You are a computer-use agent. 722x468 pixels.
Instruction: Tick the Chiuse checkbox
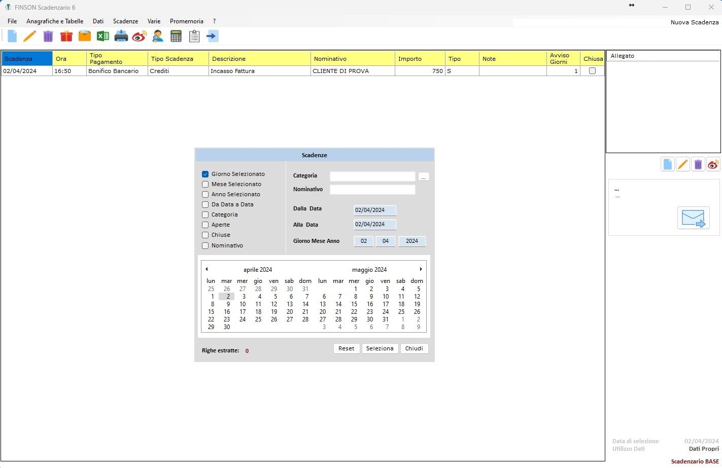point(205,235)
